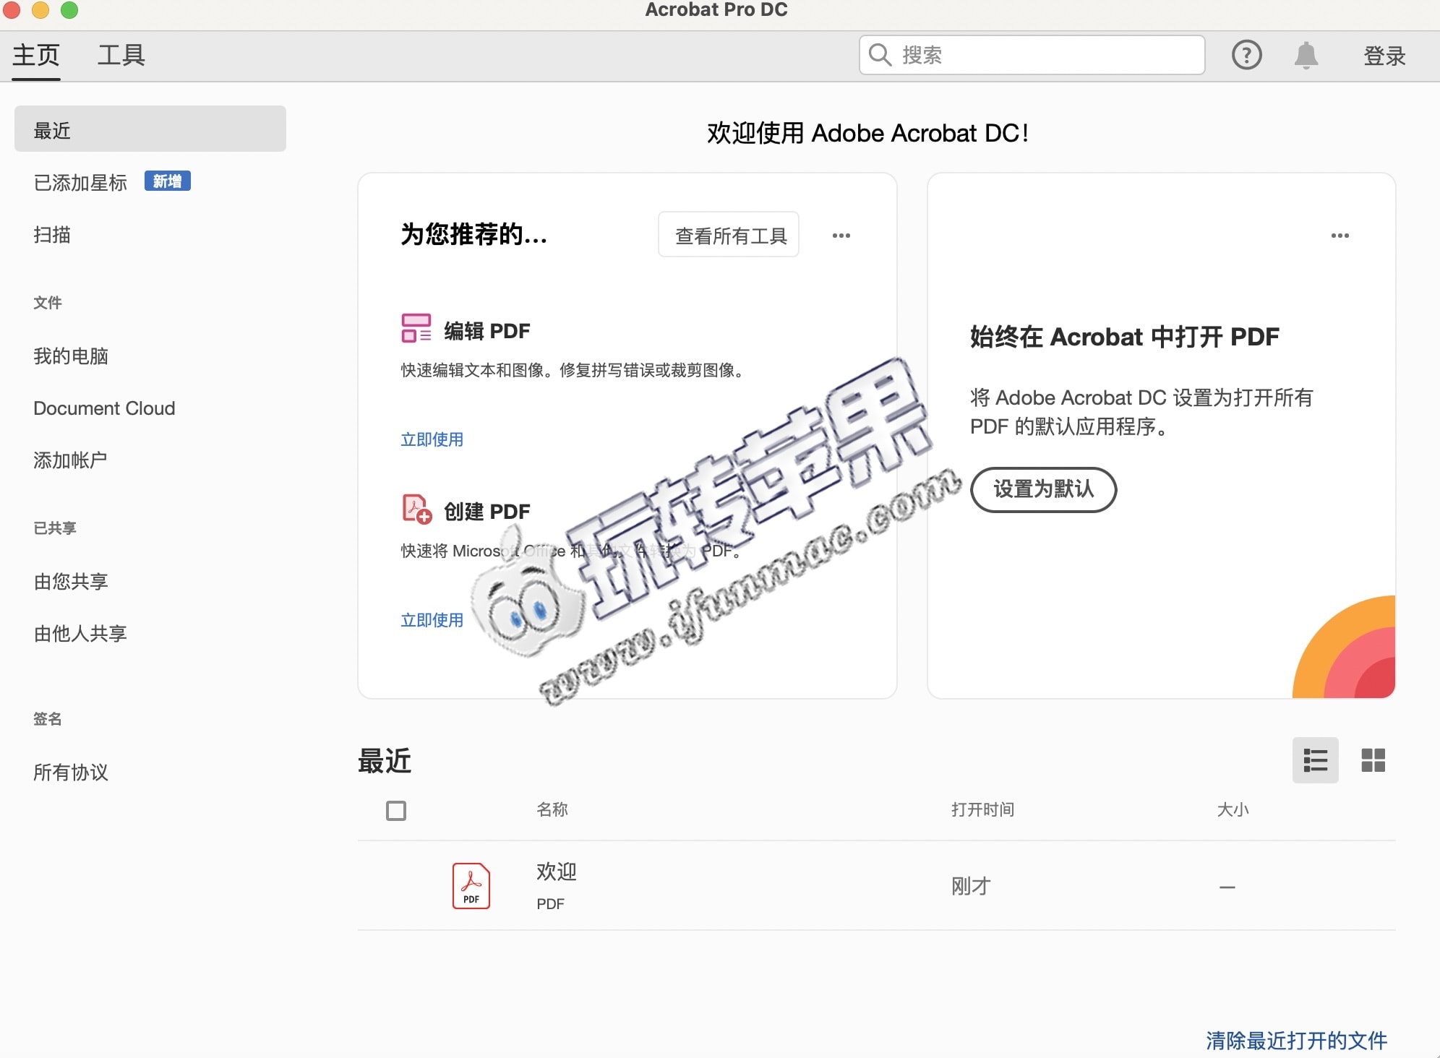Switch to the 工具 tab
The image size is (1440, 1058).
tap(121, 55)
